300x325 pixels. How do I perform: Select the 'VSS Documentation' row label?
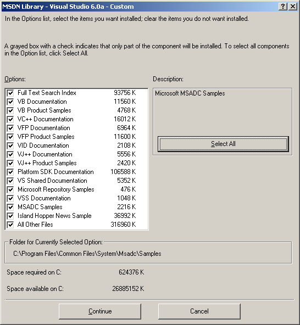[44, 198]
